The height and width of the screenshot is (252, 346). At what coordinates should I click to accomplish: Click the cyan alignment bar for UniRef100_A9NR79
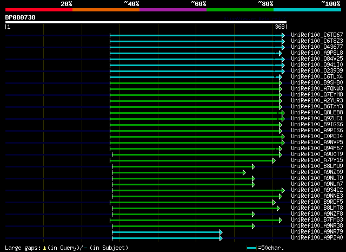pyautogui.click(x=166, y=232)
